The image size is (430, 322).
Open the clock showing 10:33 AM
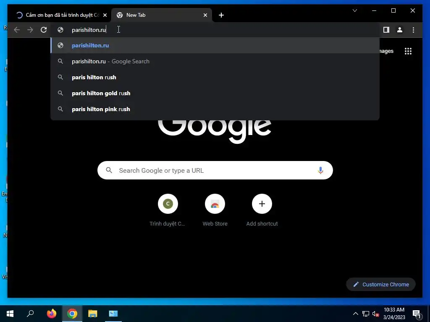(394, 314)
